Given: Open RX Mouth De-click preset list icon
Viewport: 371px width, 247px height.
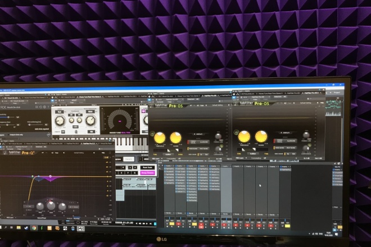Looking at the screenshot, I should point(37,107).
